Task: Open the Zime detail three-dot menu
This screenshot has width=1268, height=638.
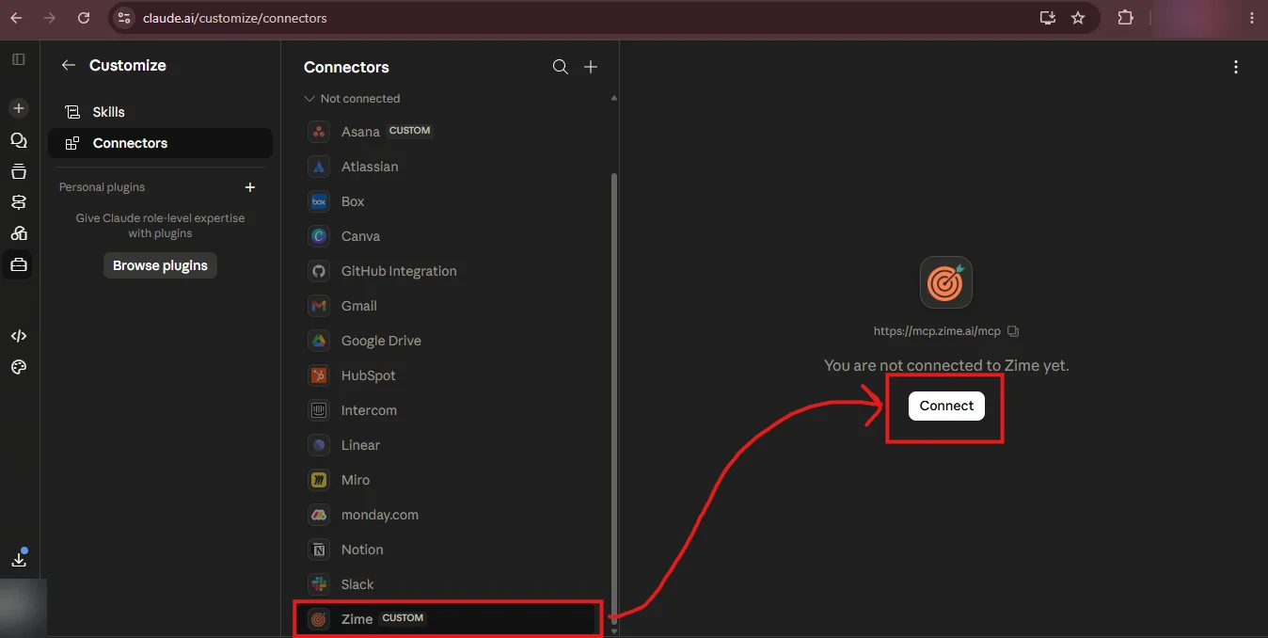Action: point(1236,67)
